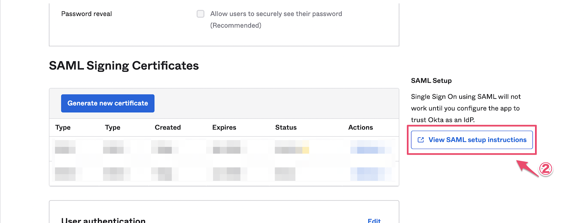Click the SAML Signing Certificates heading
Screen dimensions: 584x223
click(124, 65)
